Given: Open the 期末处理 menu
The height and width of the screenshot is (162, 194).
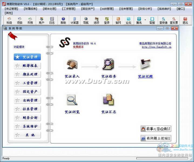Looking at the screenshot, I should (50, 9).
